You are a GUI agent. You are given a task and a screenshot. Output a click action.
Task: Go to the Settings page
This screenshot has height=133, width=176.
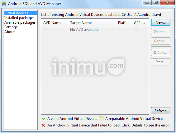(11, 27)
